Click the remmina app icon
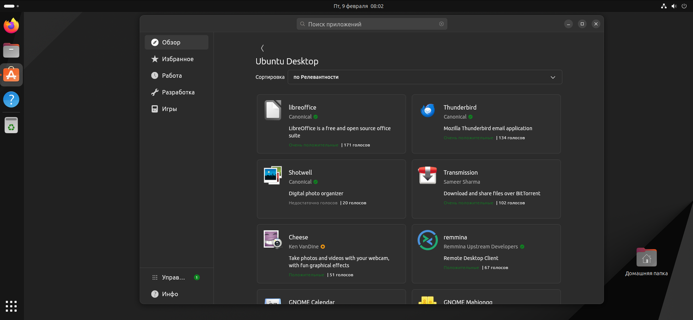 (427, 240)
